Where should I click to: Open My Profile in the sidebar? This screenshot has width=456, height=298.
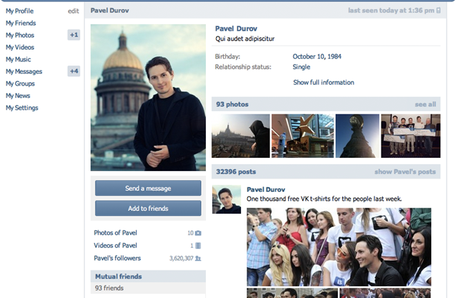click(19, 11)
